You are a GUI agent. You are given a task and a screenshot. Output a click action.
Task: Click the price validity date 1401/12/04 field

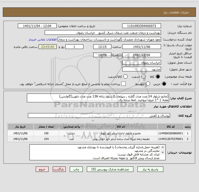[142, 55]
